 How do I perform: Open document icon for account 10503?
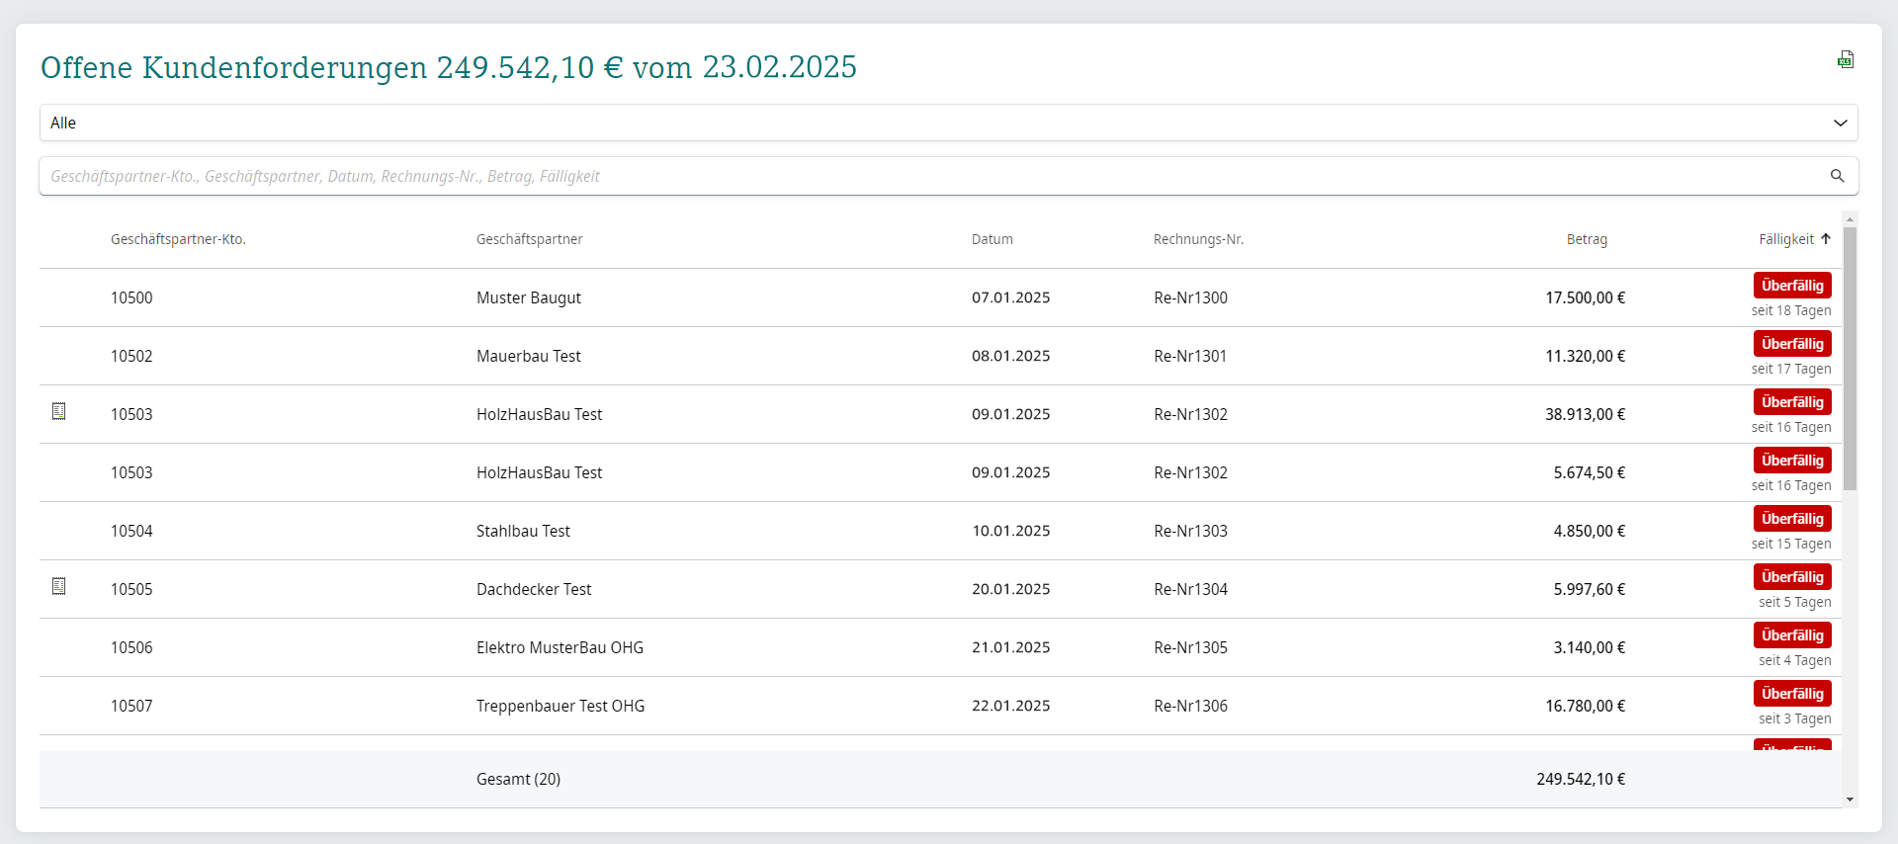pyautogui.click(x=59, y=410)
